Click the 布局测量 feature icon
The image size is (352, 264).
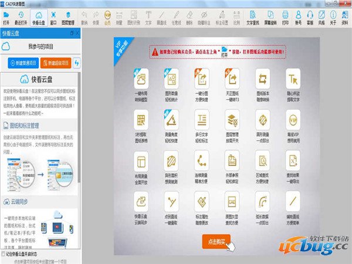(x=141, y=161)
